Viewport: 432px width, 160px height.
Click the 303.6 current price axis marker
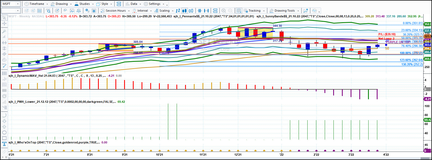[x=428, y=45]
